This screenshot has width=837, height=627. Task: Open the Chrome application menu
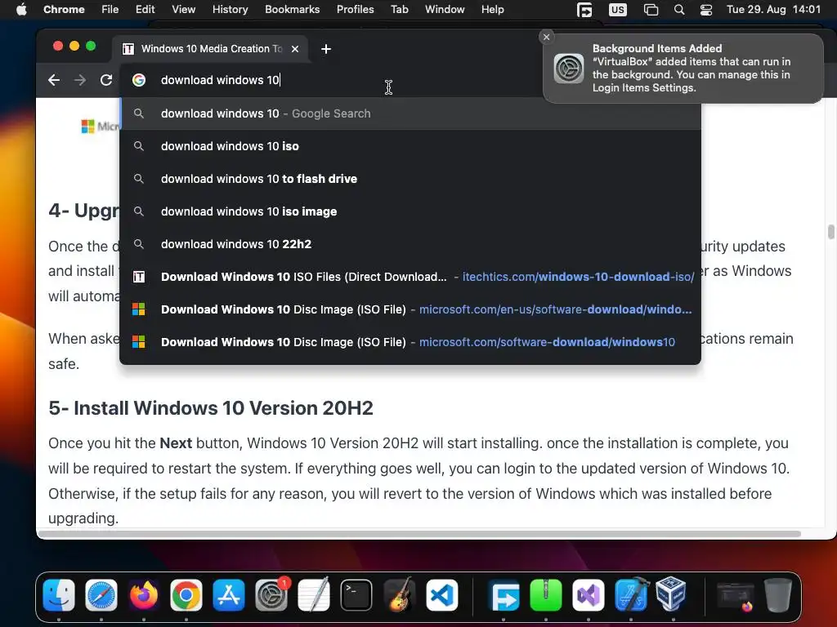(64, 10)
